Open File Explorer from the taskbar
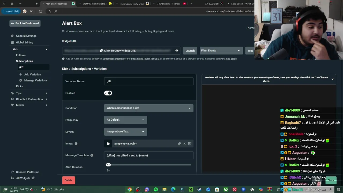Viewport: 343px width, 193px height. [x=164, y=190]
